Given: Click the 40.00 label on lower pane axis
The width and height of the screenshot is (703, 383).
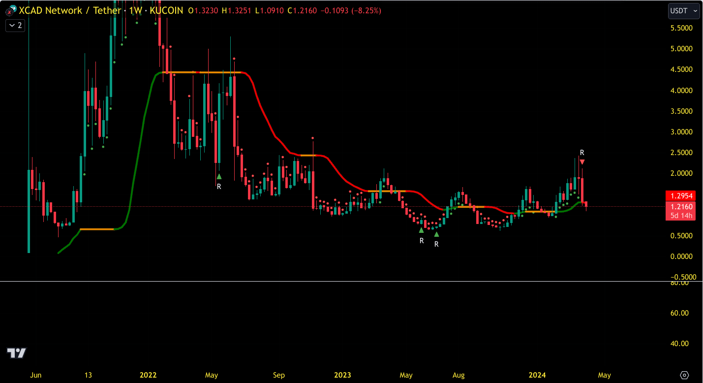Looking at the screenshot, I should pyautogui.click(x=679, y=344).
